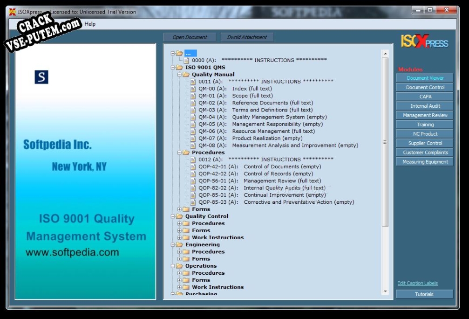Click the 0000 INSTRUCTIONS document icon
This screenshot has width=469, height=319.
click(186, 60)
